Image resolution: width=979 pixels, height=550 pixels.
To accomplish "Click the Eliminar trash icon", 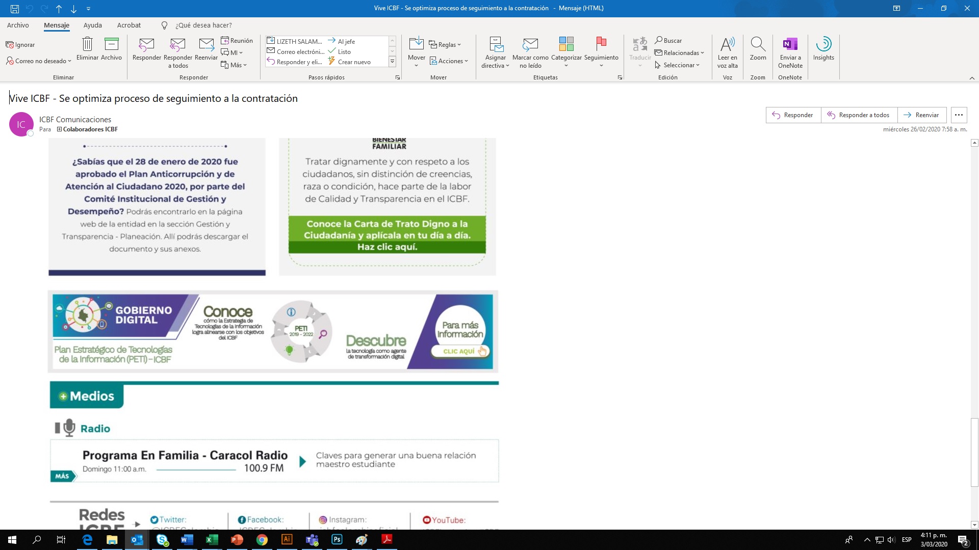I will (87, 45).
